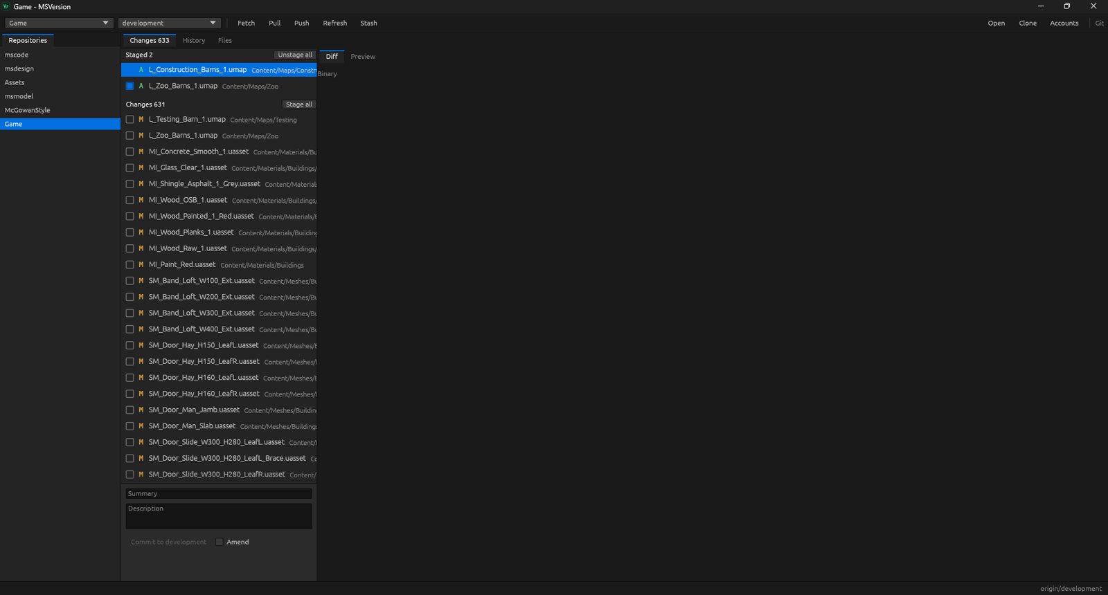The height and width of the screenshot is (595, 1108).
Task: Click the Clone button
Action: coord(1028,23)
